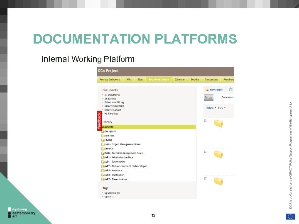
Task: Open the second large folder thumbnail
Action: (x=218, y=154)
